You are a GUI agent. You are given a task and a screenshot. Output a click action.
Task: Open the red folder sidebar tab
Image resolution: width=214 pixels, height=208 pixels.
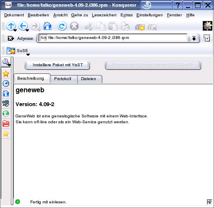[x=6, y=124]
